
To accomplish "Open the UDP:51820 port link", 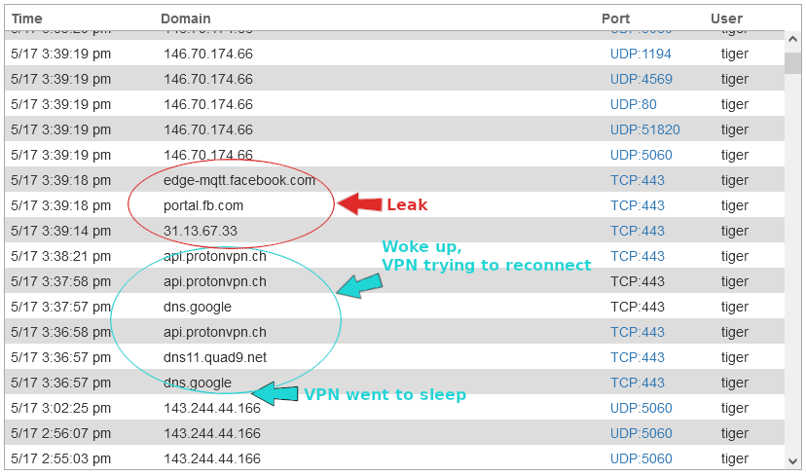I will [x=644, y=129].
